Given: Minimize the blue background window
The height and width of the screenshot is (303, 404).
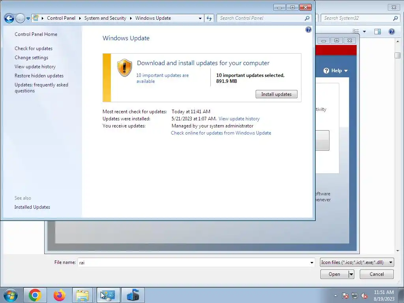Looking at the screenshot, I should click(324, 41).
